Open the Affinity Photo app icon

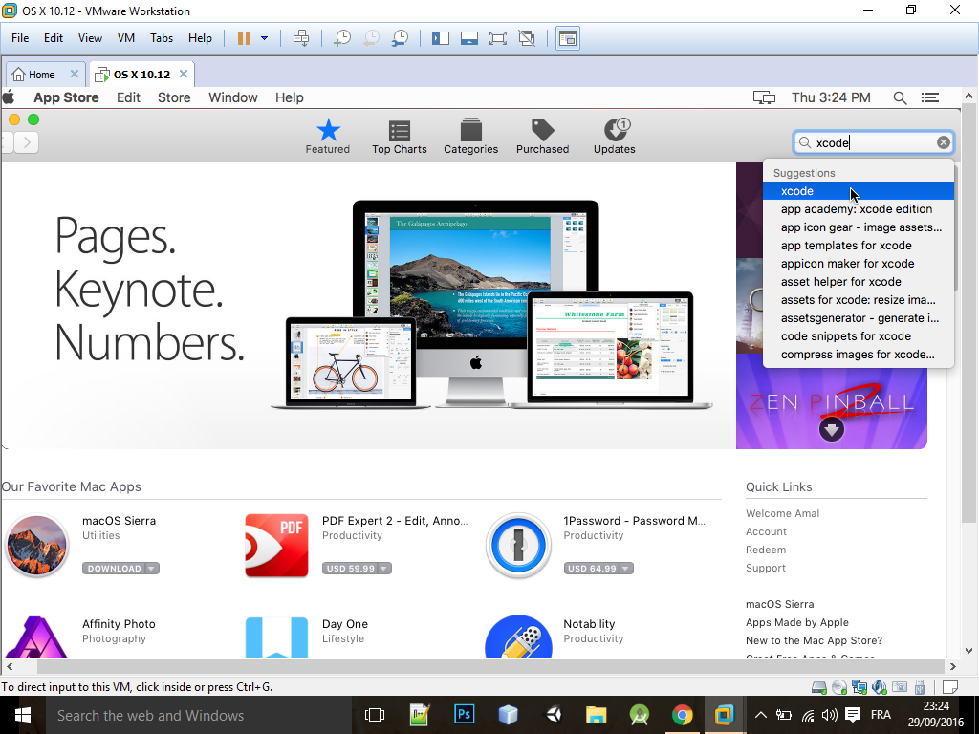37,637
